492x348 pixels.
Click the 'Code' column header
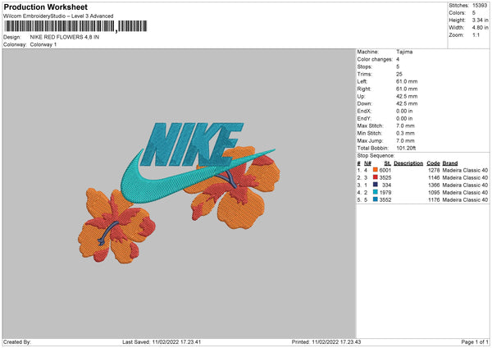click(x=433, y=163)
